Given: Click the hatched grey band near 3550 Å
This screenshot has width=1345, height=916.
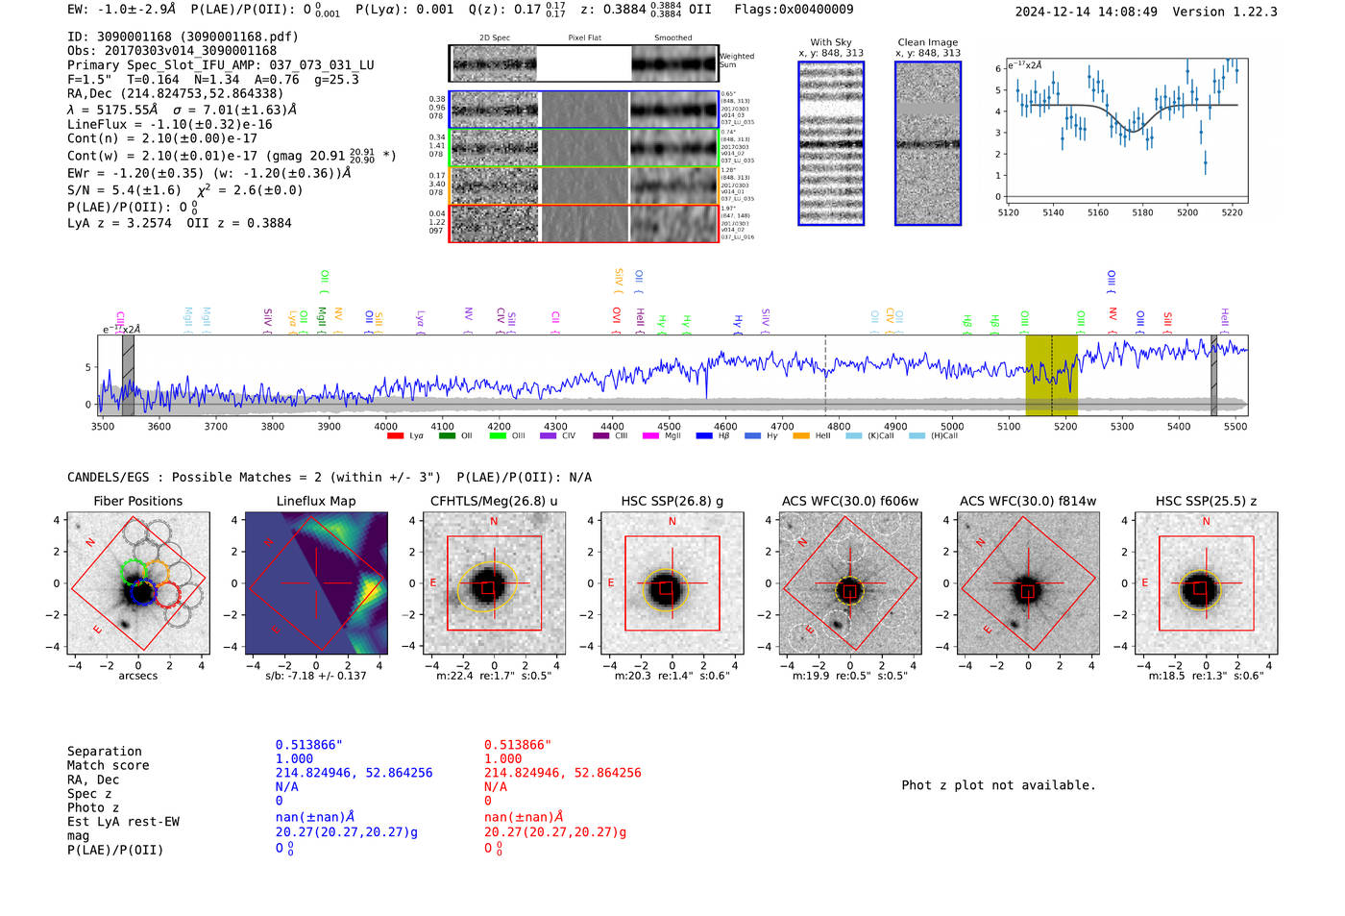Looking at the screenshot, I should click(x=128, y=375).
